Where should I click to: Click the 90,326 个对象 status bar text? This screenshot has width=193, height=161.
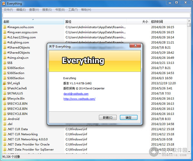(x=11, y=157)
